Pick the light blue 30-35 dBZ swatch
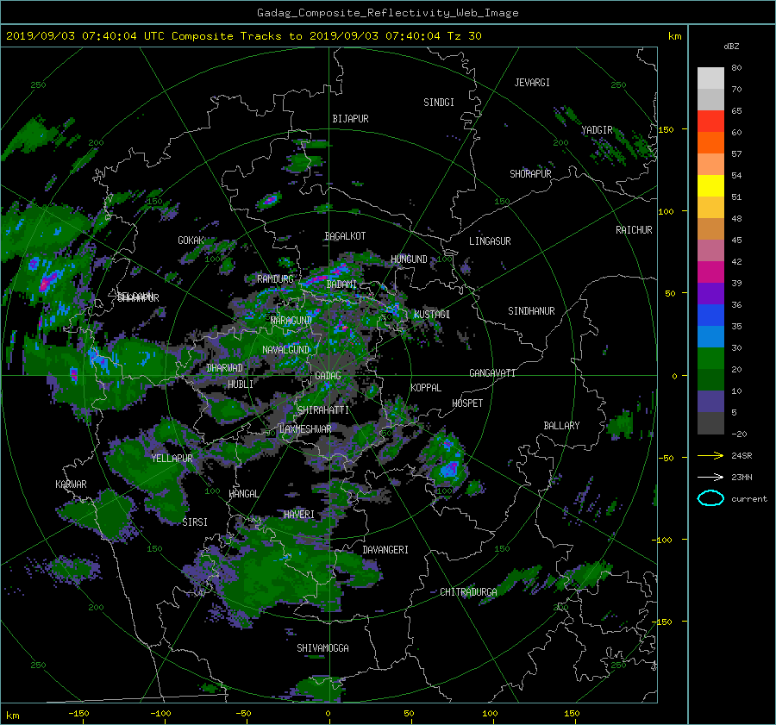The image size is (776, 725). [x=710, y=336]
